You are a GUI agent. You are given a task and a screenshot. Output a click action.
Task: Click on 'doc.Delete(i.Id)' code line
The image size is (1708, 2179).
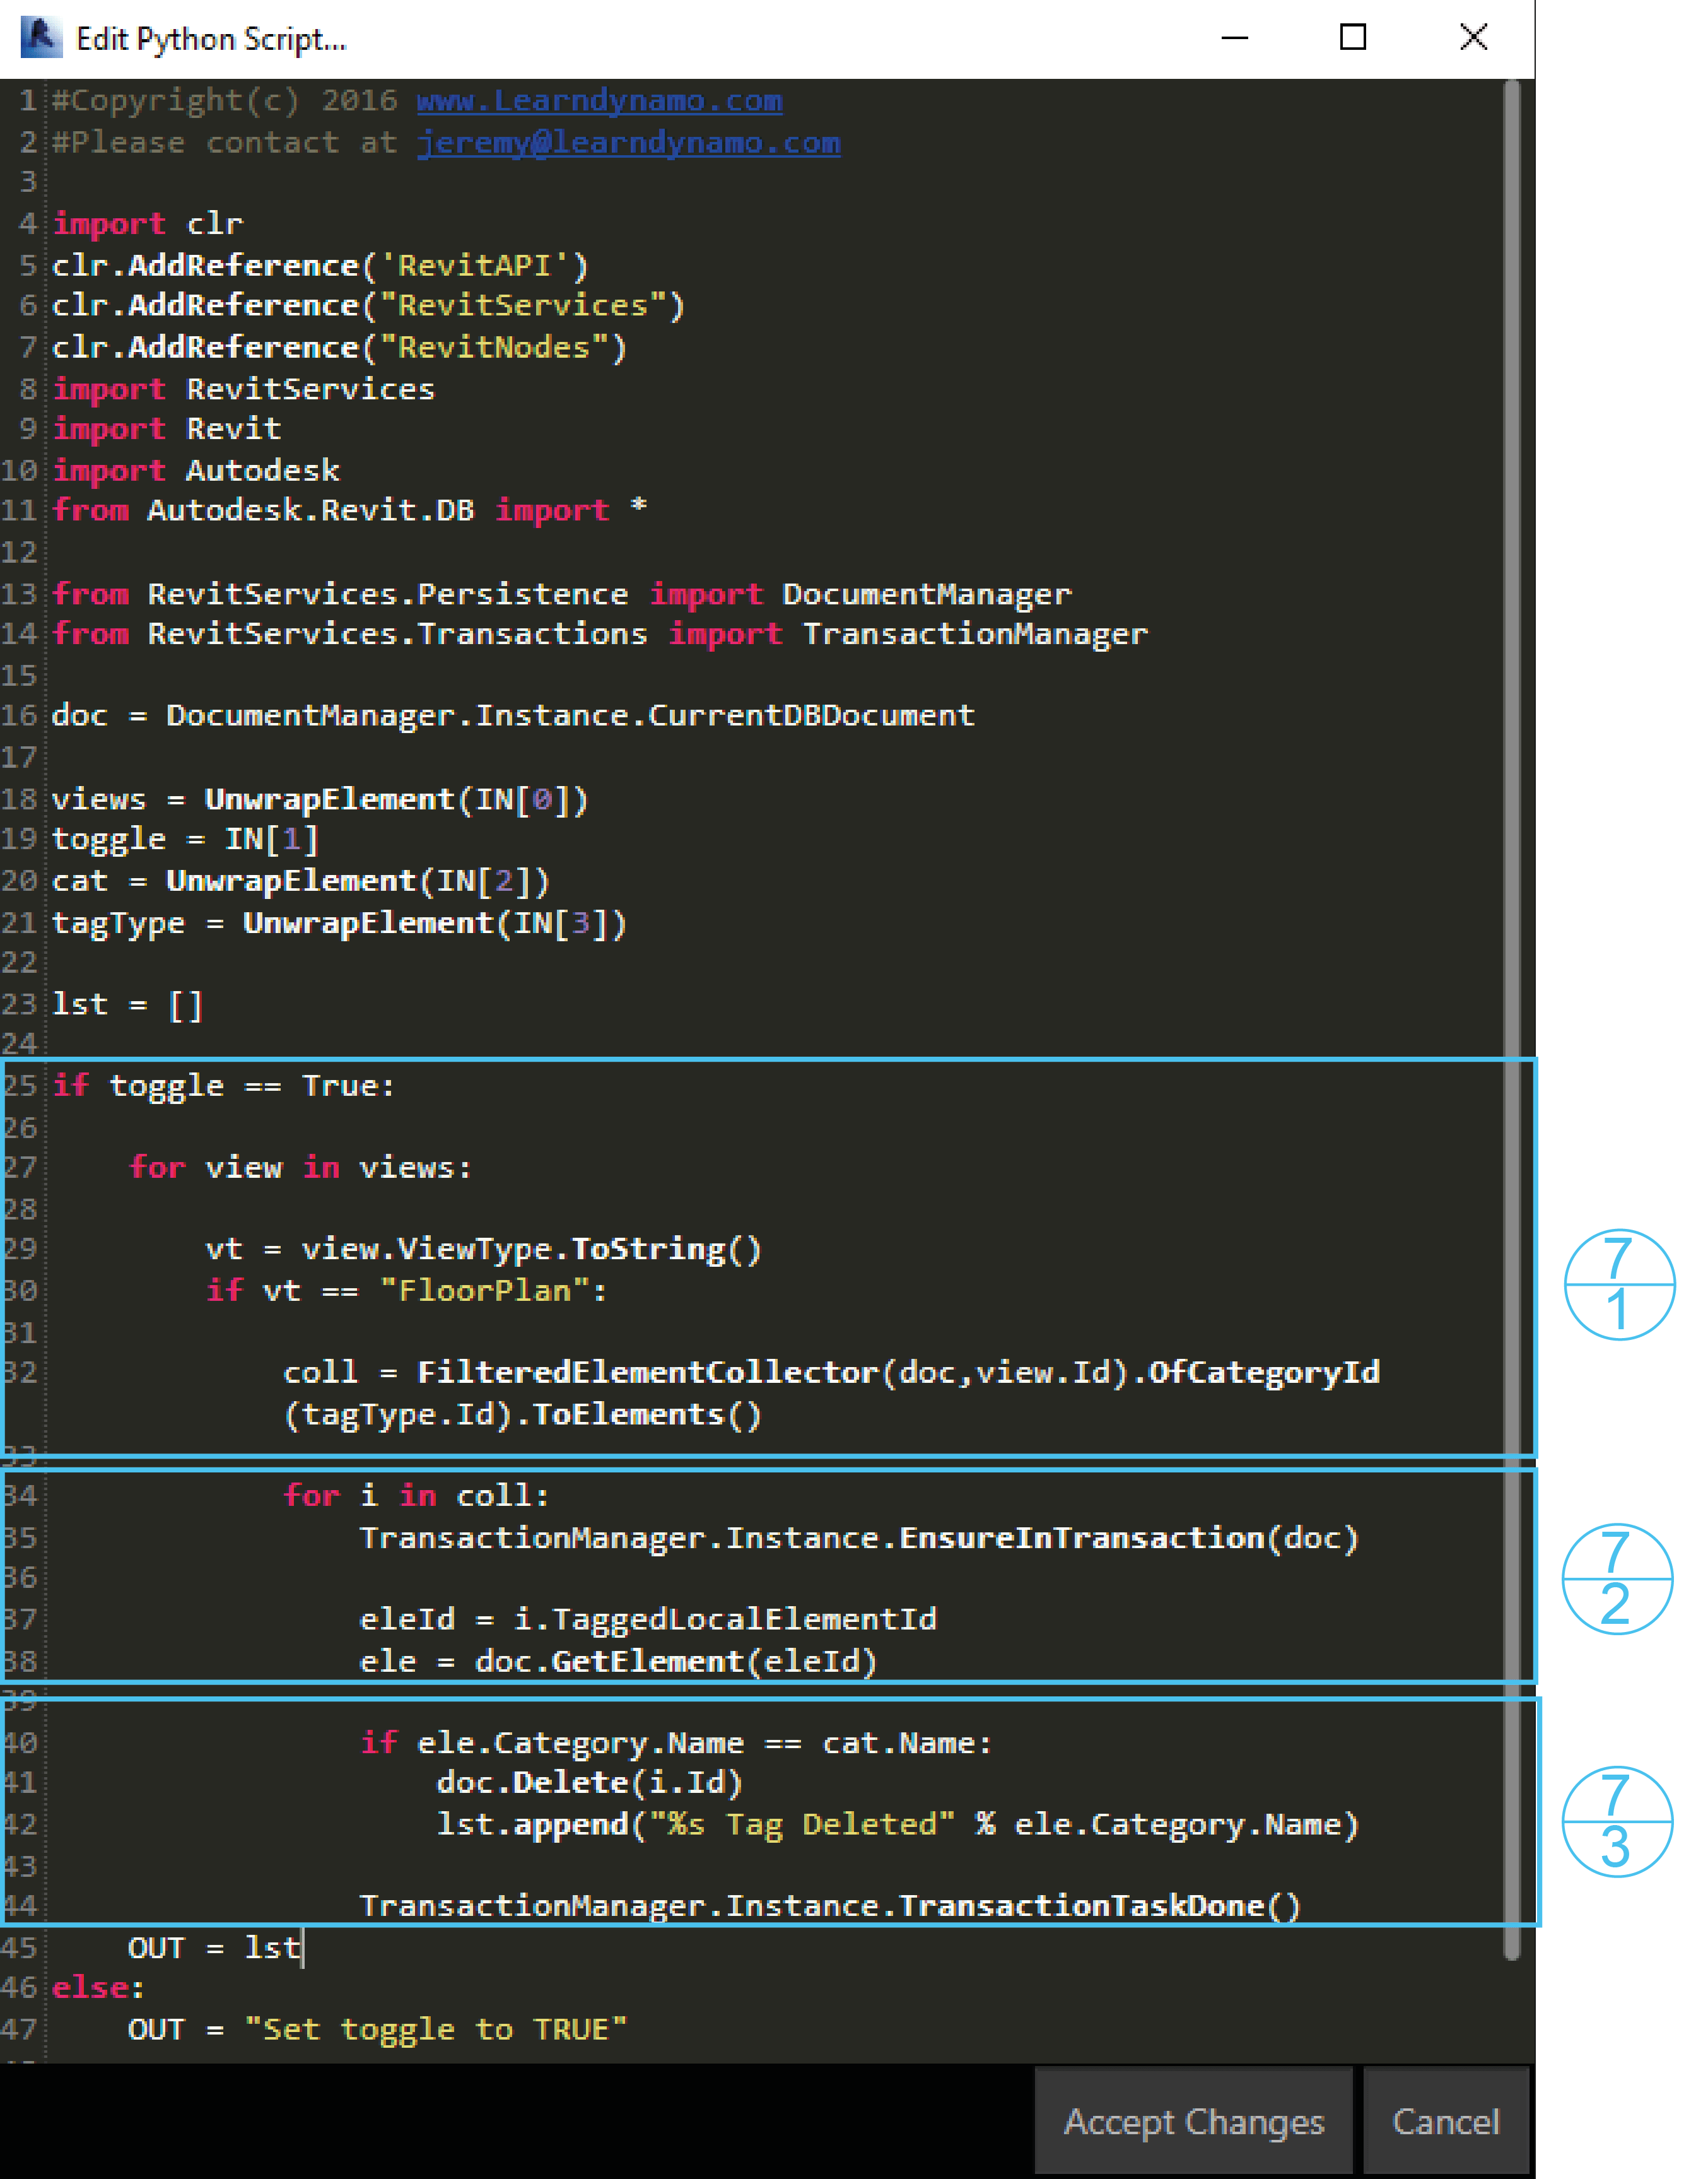click(589, 1782)
